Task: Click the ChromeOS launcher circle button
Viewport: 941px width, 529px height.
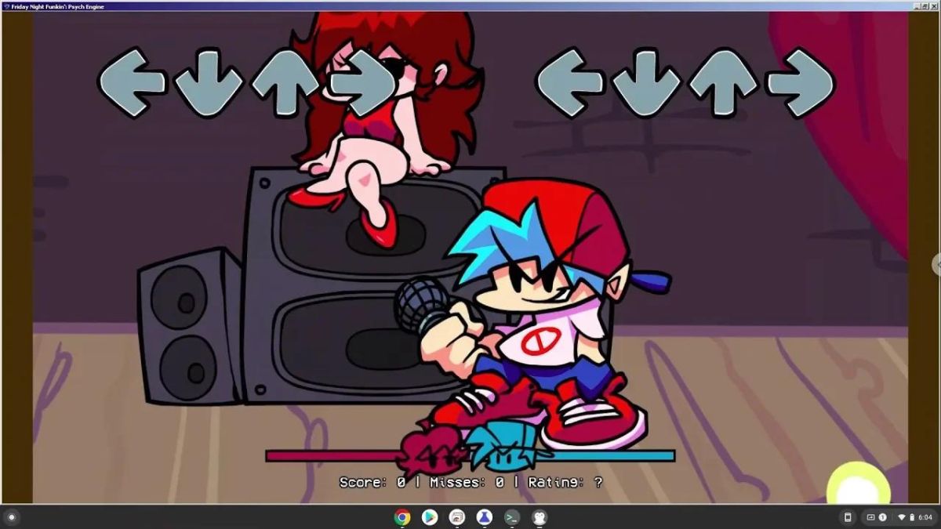Action: (11, 517)
